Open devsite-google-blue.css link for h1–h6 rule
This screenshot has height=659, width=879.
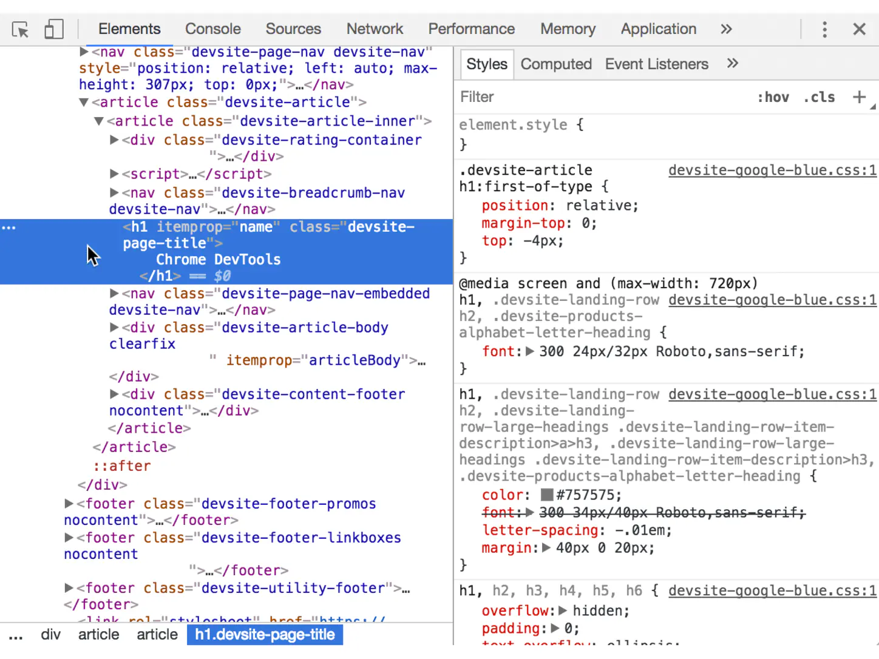(773, 591)
